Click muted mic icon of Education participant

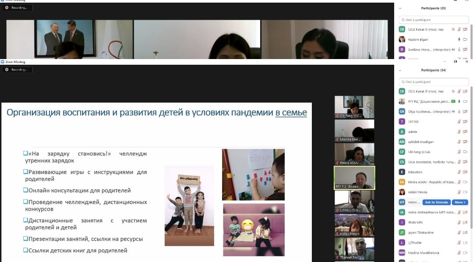click(459, 172)
